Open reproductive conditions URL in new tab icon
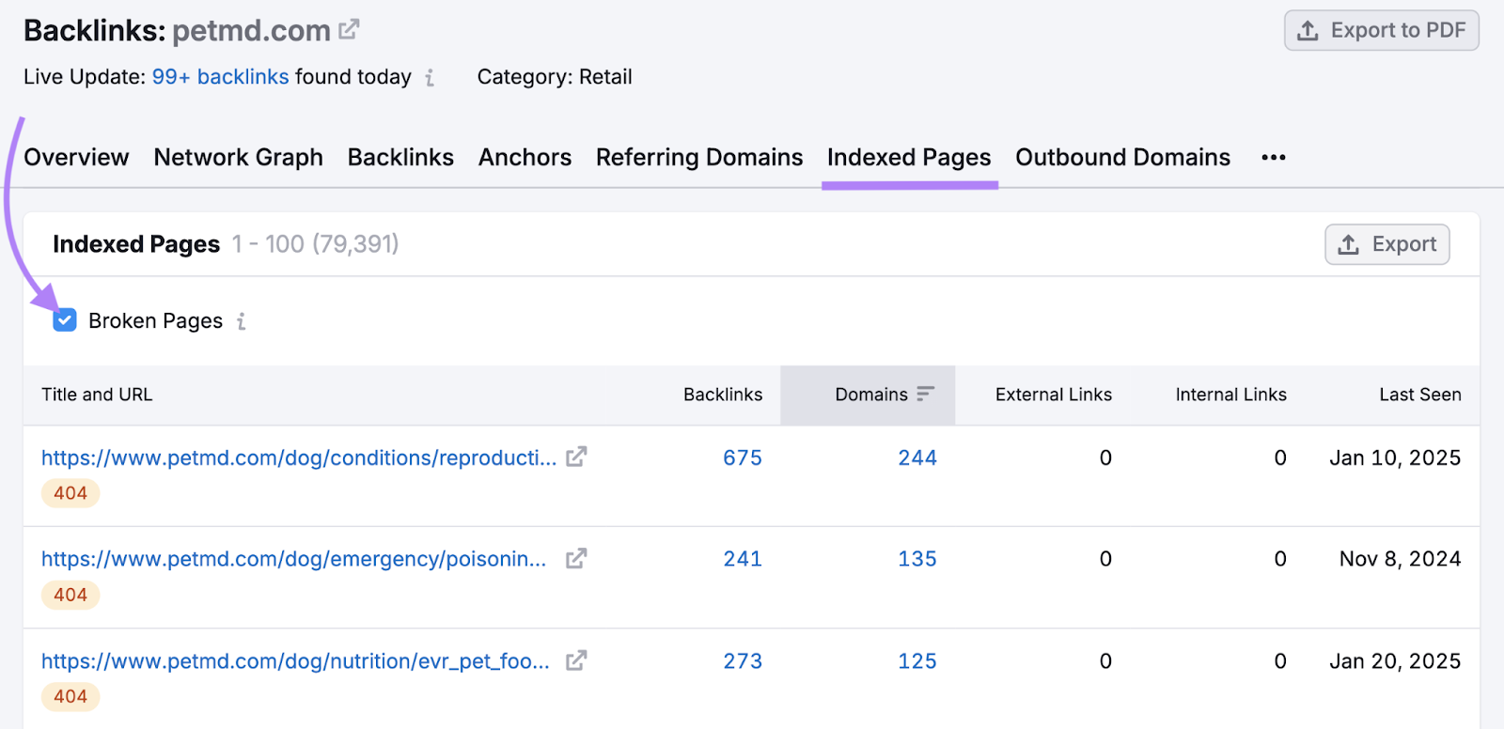Screen dimensions: 1504x729 click(x=576, y=458)
